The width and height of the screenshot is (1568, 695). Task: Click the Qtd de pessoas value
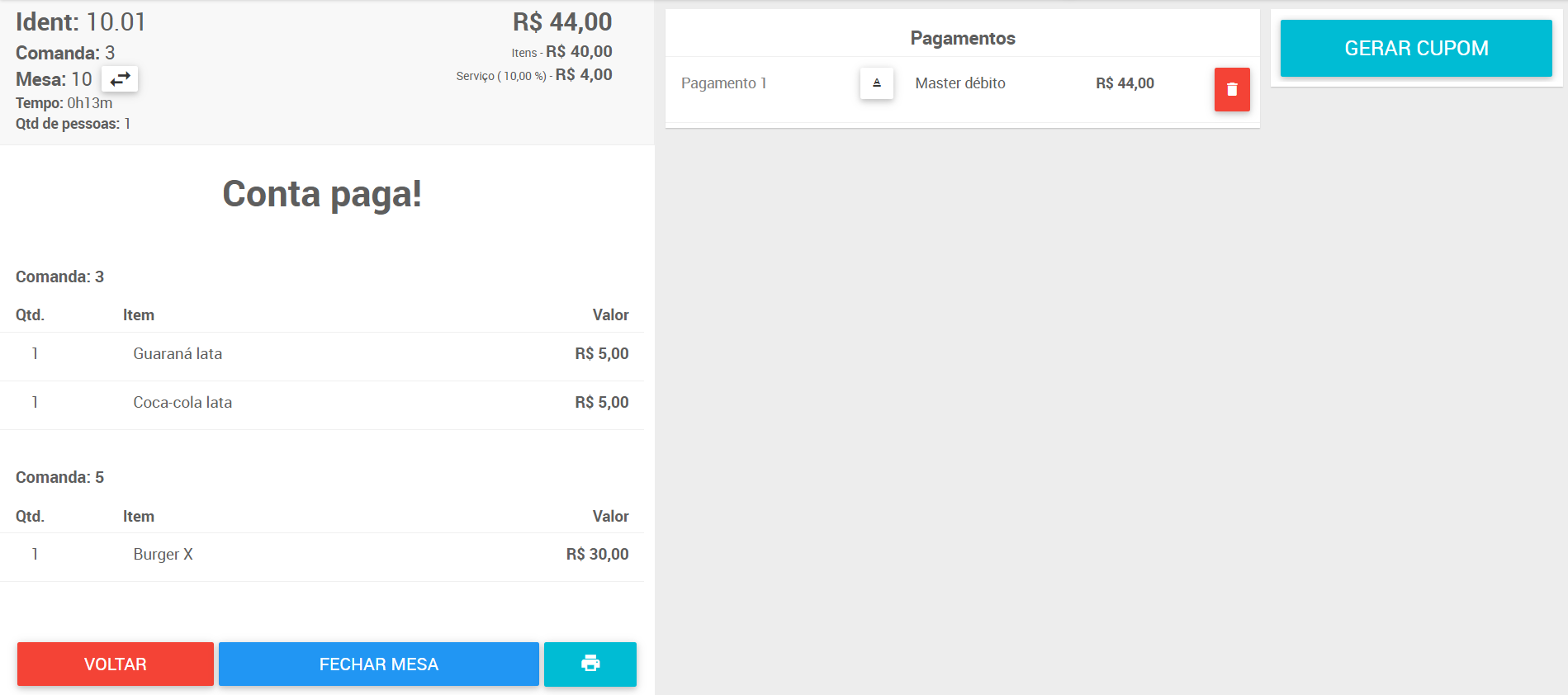127,124
